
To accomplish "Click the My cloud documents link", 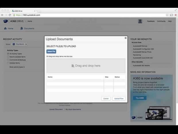I will click(73, 110).
